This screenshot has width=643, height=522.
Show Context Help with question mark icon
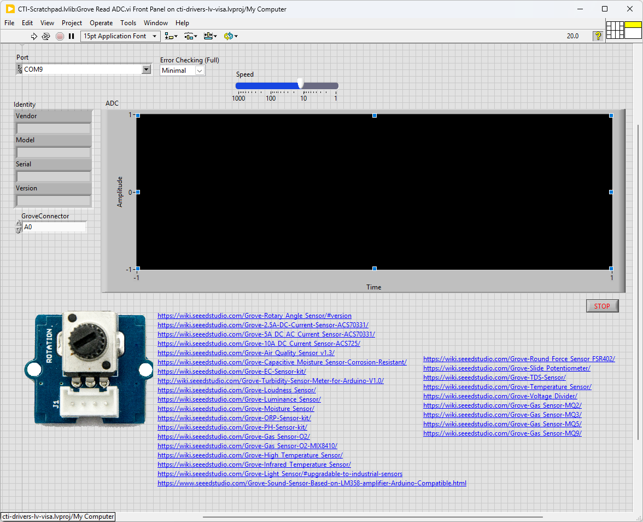pos(598,36)
